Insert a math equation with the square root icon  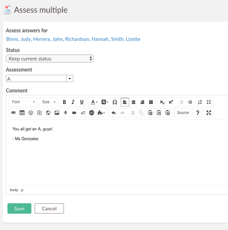click(83, 113)
